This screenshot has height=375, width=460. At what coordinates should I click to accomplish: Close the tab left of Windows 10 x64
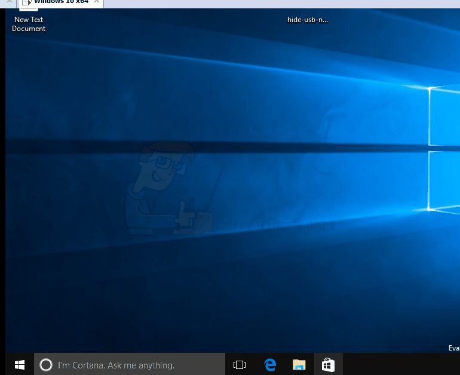point(9,2)
